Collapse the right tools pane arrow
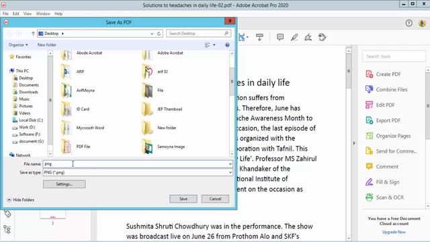This screenshot has height=242, width=430. (354, 143)
